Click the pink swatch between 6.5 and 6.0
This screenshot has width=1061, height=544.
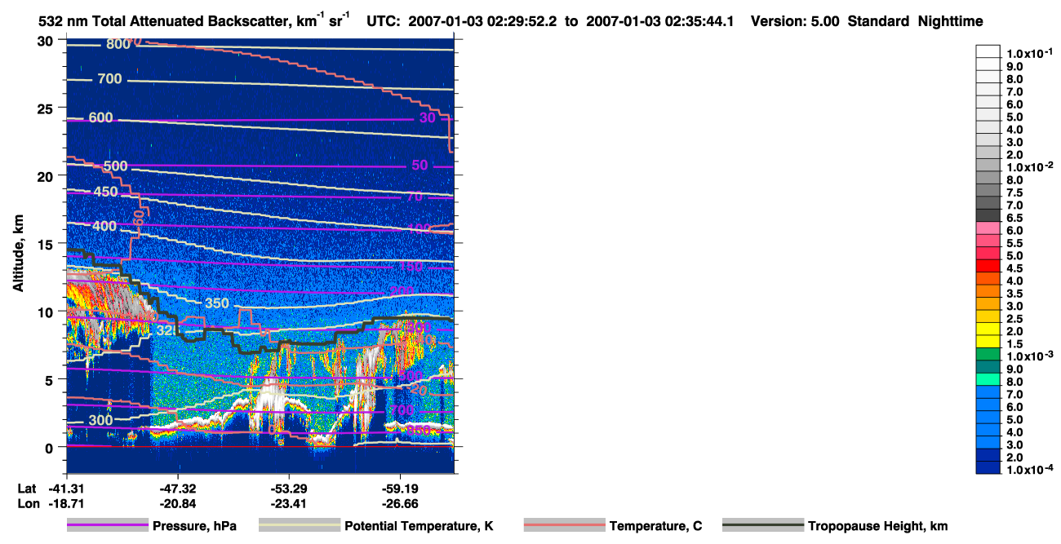tap(988, 227)
